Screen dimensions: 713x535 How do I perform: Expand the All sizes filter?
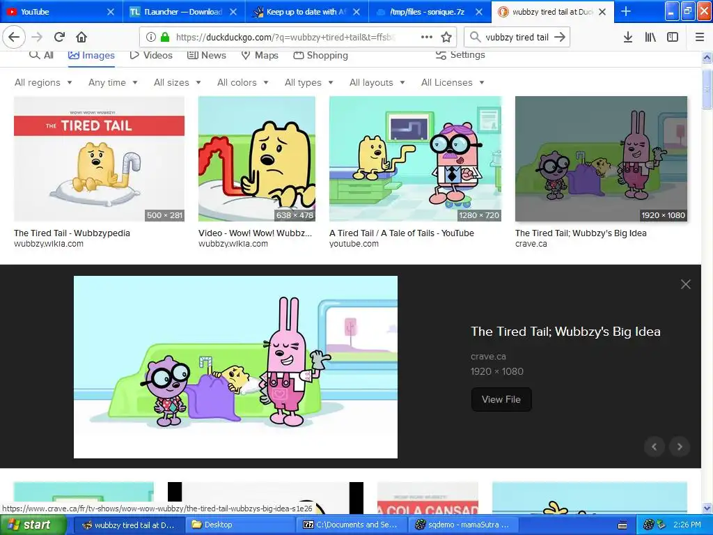point(178,82)
